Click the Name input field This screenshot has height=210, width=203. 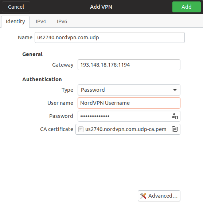click(x=110, y=37)
